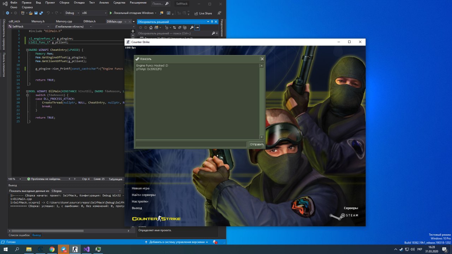
Task: Click Выход in Counter-Strike menu
Action: click(137, 208)
